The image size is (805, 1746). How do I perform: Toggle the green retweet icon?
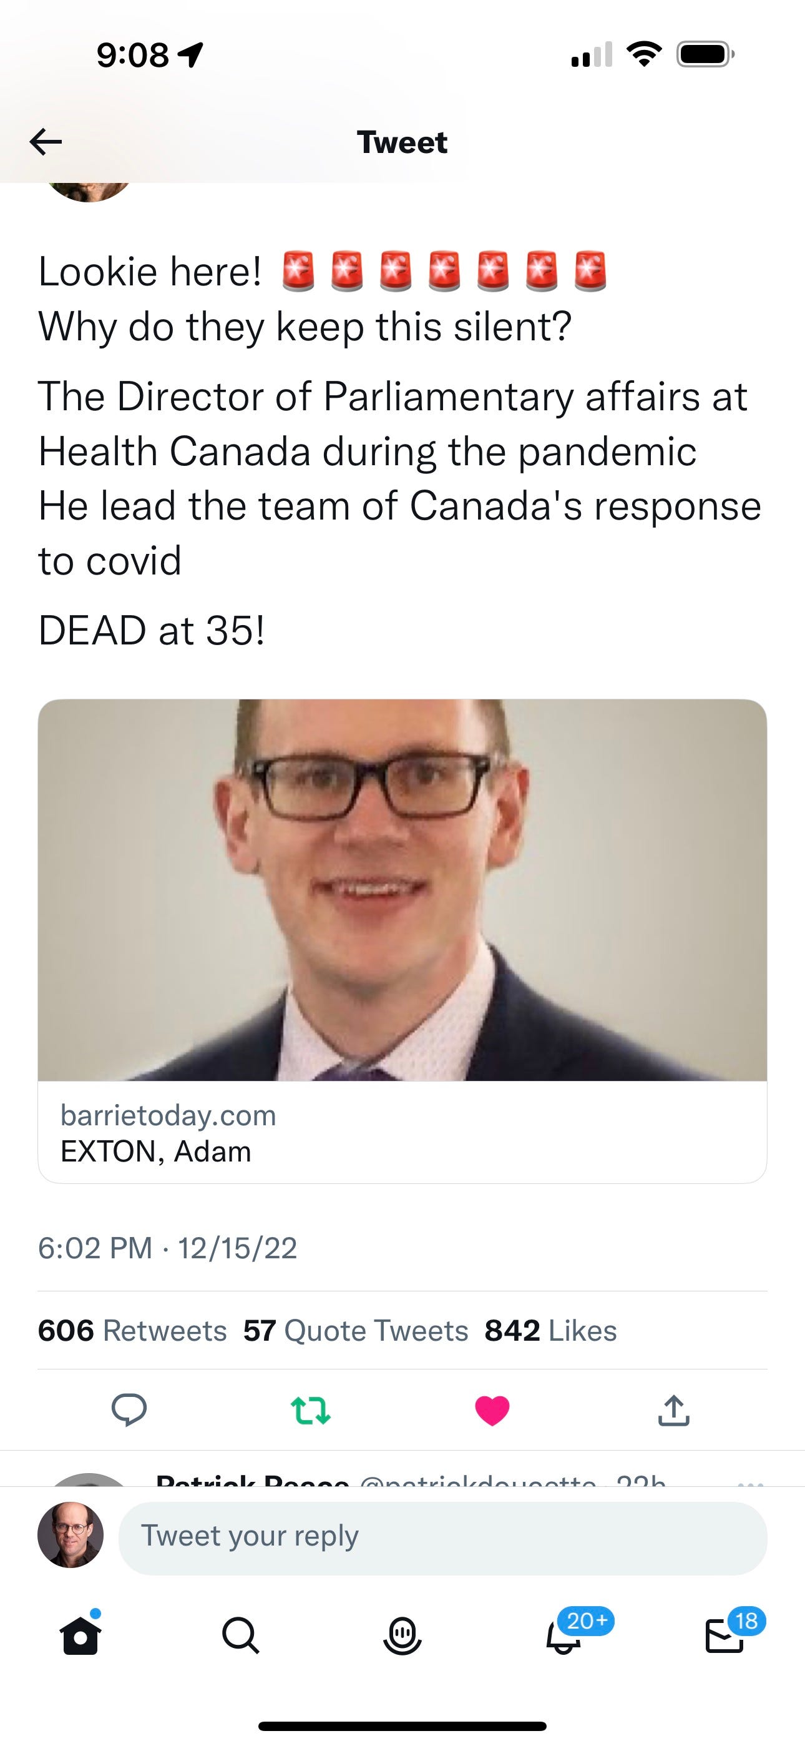point(310,1410)
